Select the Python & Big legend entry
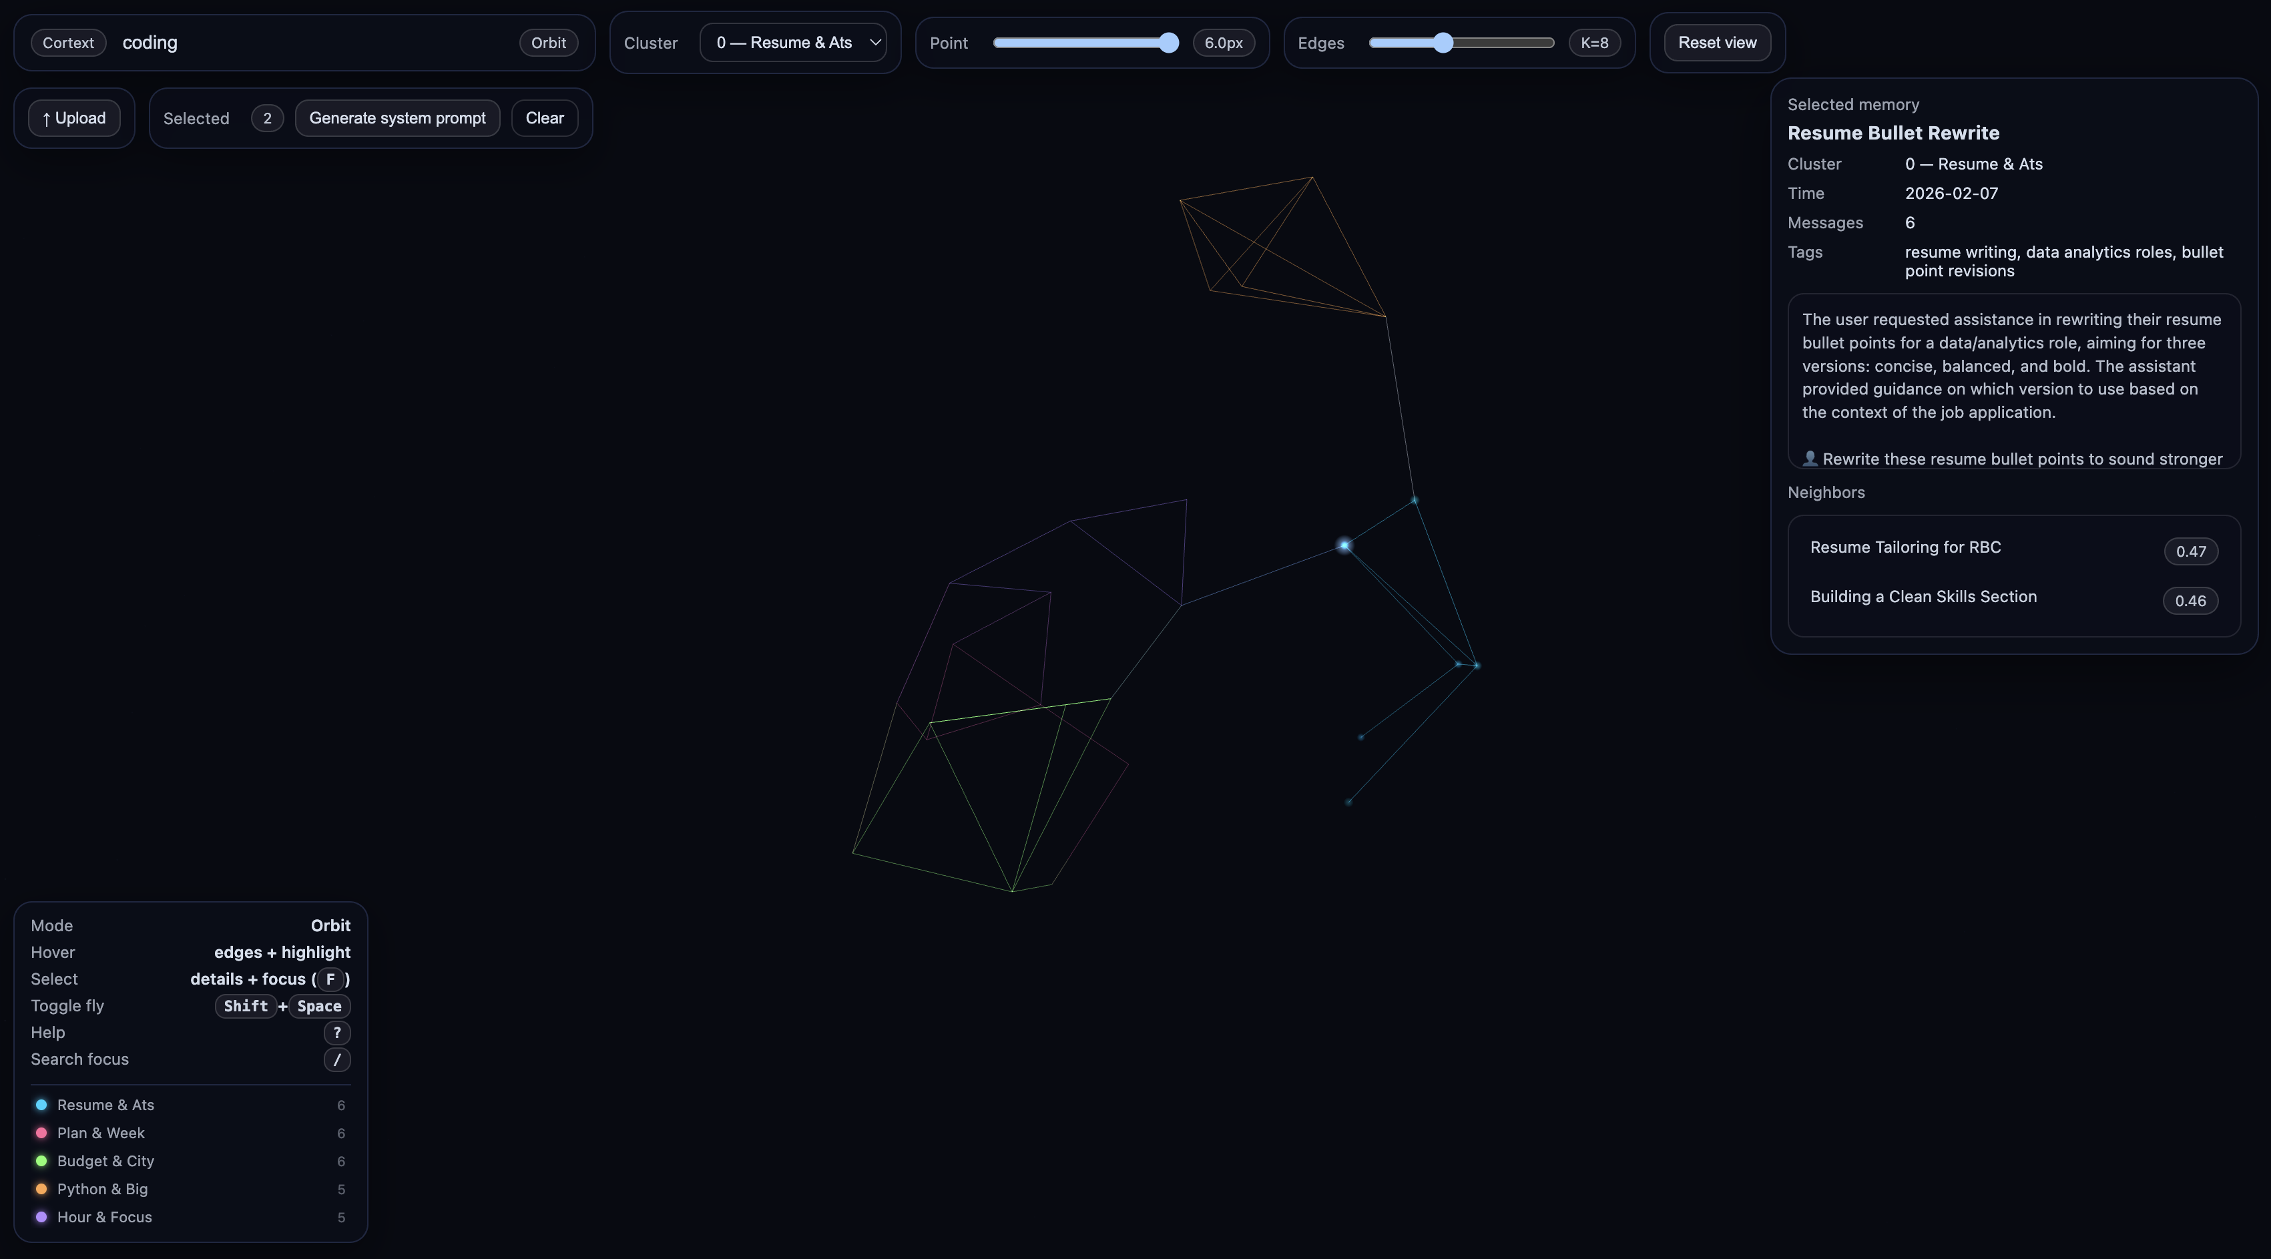The height and width of the screenshot is (1259, 2271). (102, 1190)
